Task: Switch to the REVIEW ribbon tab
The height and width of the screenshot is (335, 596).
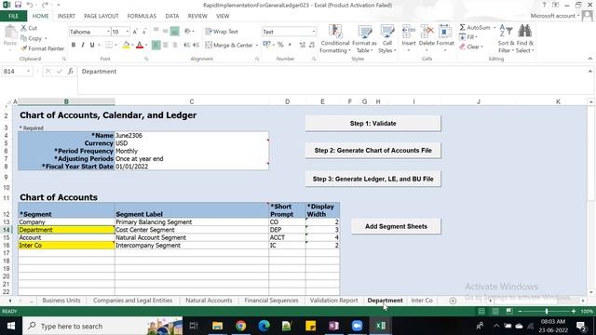Action: pyautogui.click(x=197, y=16)
